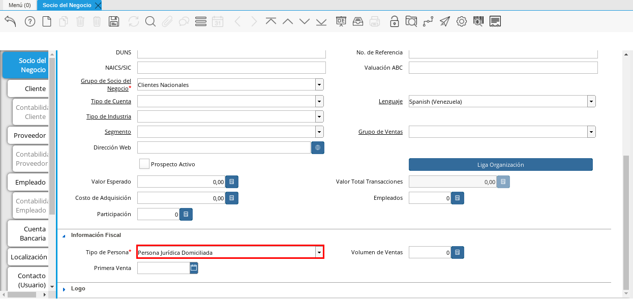Collapse the Información Fiscal section
The image size is (633, 299).
coord(65,235)
